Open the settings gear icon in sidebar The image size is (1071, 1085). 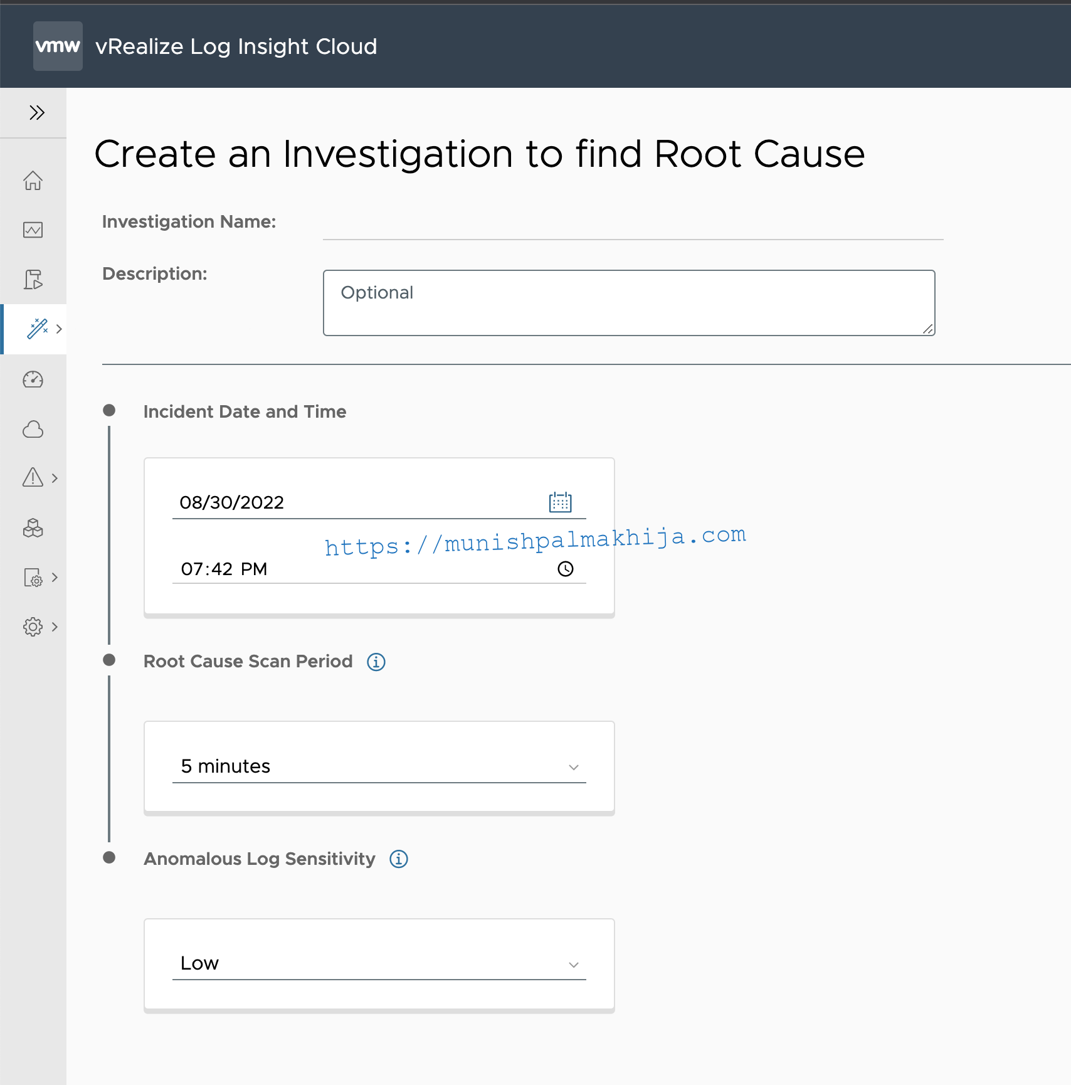point(33,627)
